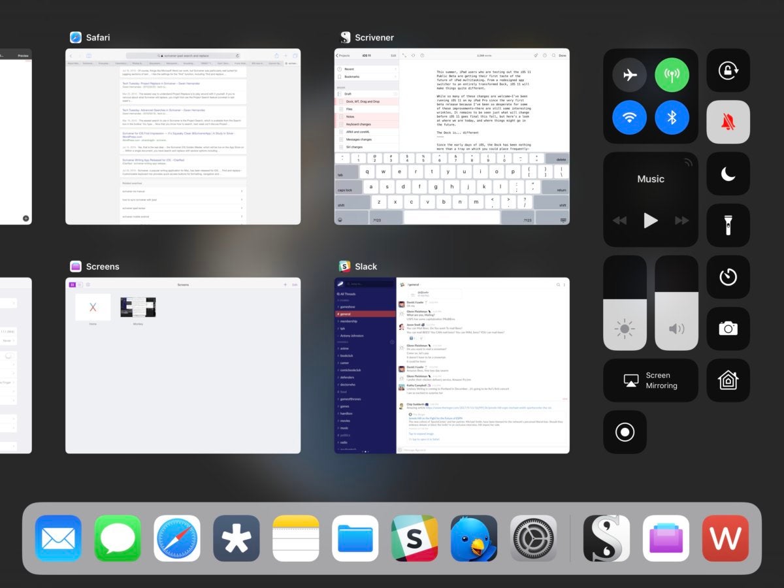Tap Slack message input field
The width and height of the screenshot is (784, 588).
pos(483,449)
